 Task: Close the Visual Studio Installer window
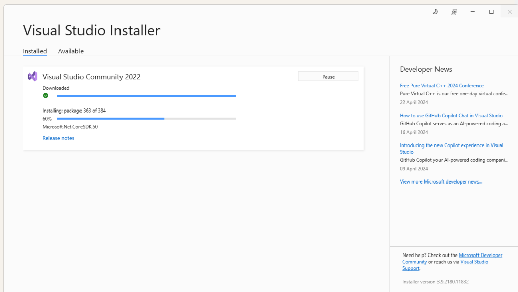pyautogui.click(x=510, y=12)
